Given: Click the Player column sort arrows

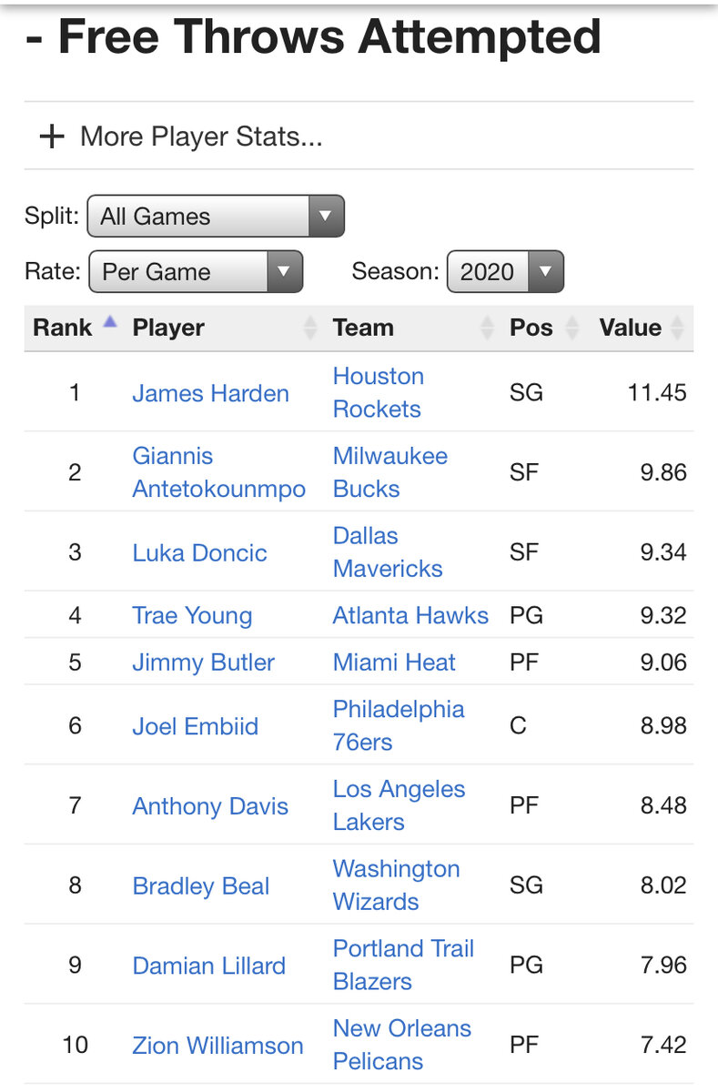Looking at the screenshot, I should click(x=310, y=328).
